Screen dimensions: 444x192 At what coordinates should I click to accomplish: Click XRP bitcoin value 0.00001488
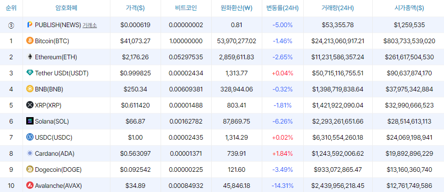pyautogui.click(x=186, y=106)
